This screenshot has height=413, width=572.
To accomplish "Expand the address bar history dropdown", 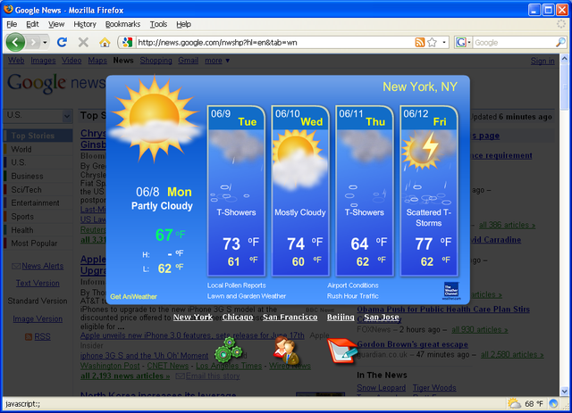I will [445, 42].
